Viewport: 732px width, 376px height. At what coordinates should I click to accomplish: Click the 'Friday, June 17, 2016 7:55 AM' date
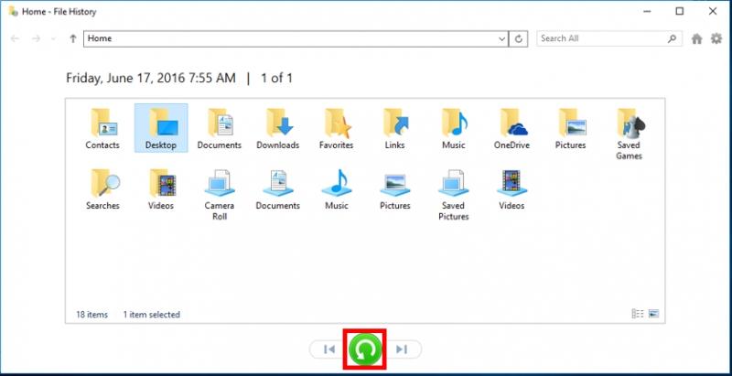pyautogui.click(x=151, y=78)
